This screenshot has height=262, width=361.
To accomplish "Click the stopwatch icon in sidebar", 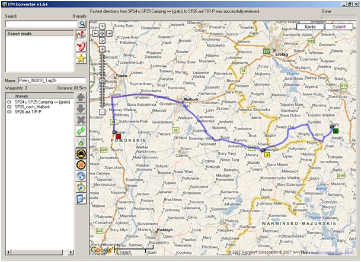I will click(x=81, y=187).
